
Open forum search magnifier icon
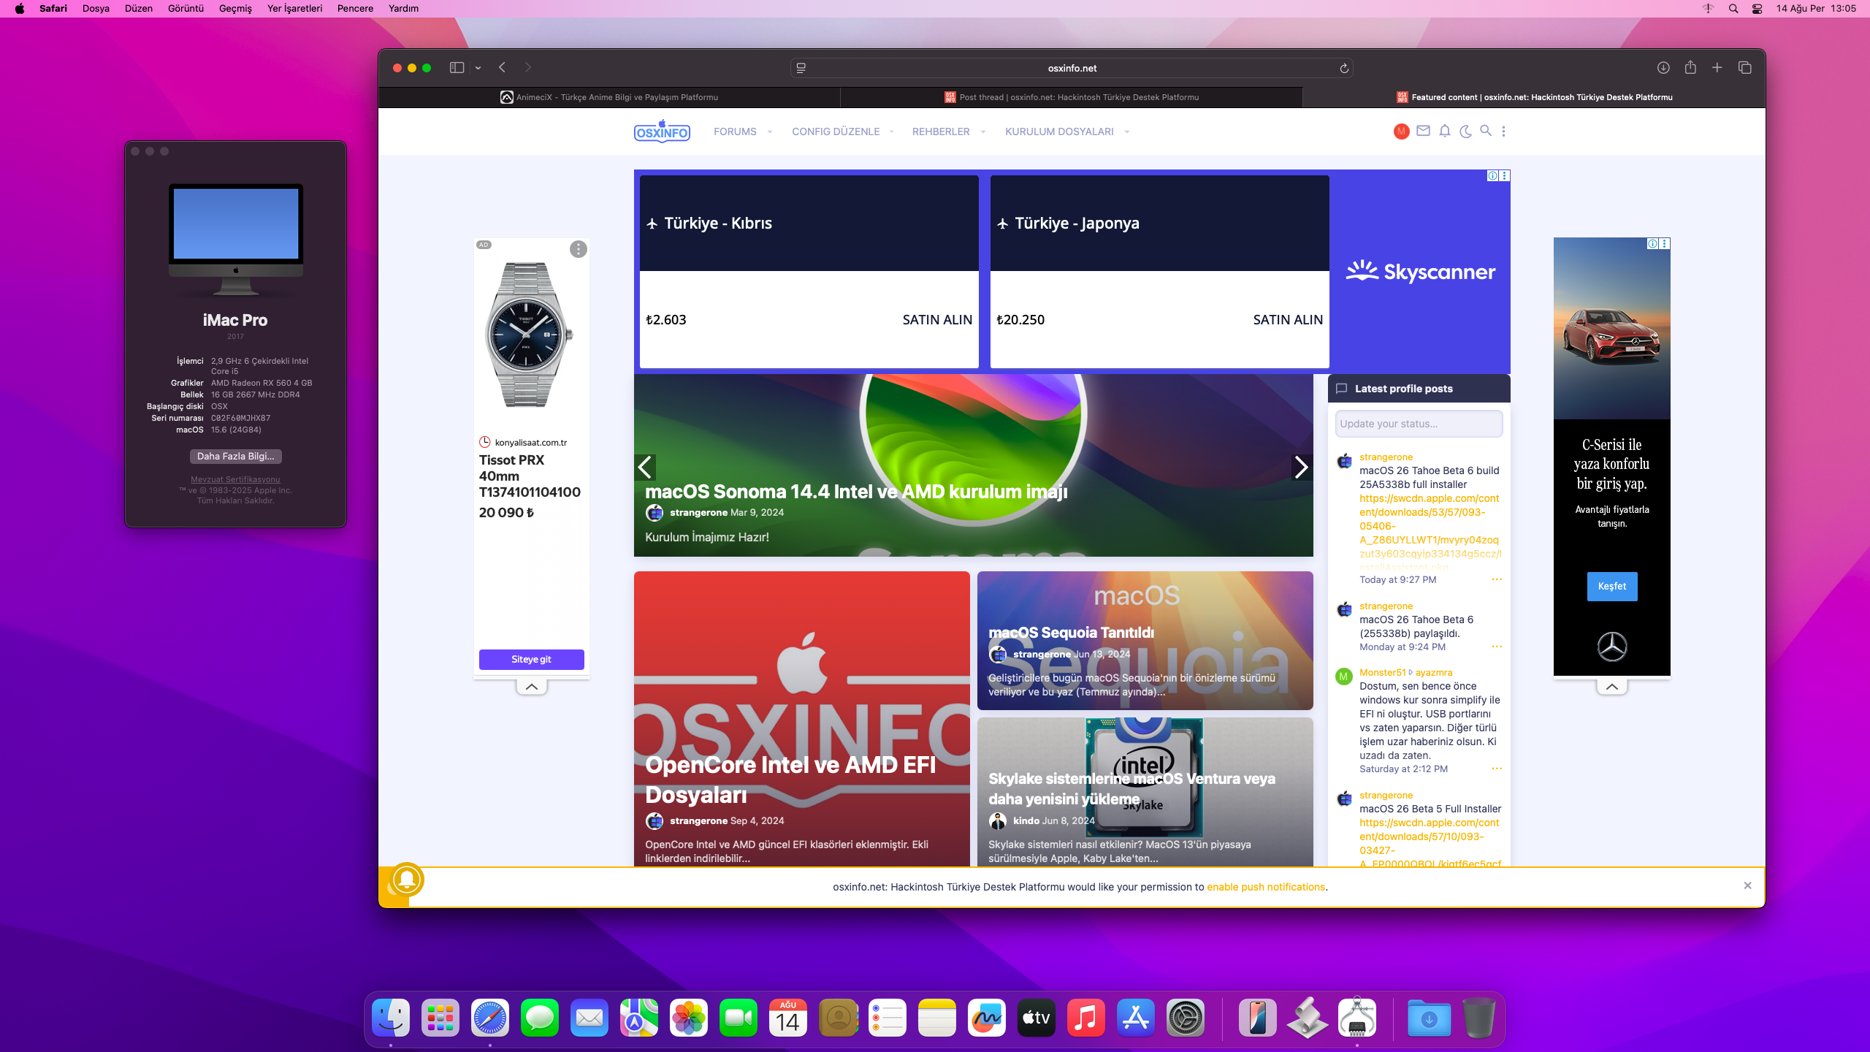tap(1486, 131)
